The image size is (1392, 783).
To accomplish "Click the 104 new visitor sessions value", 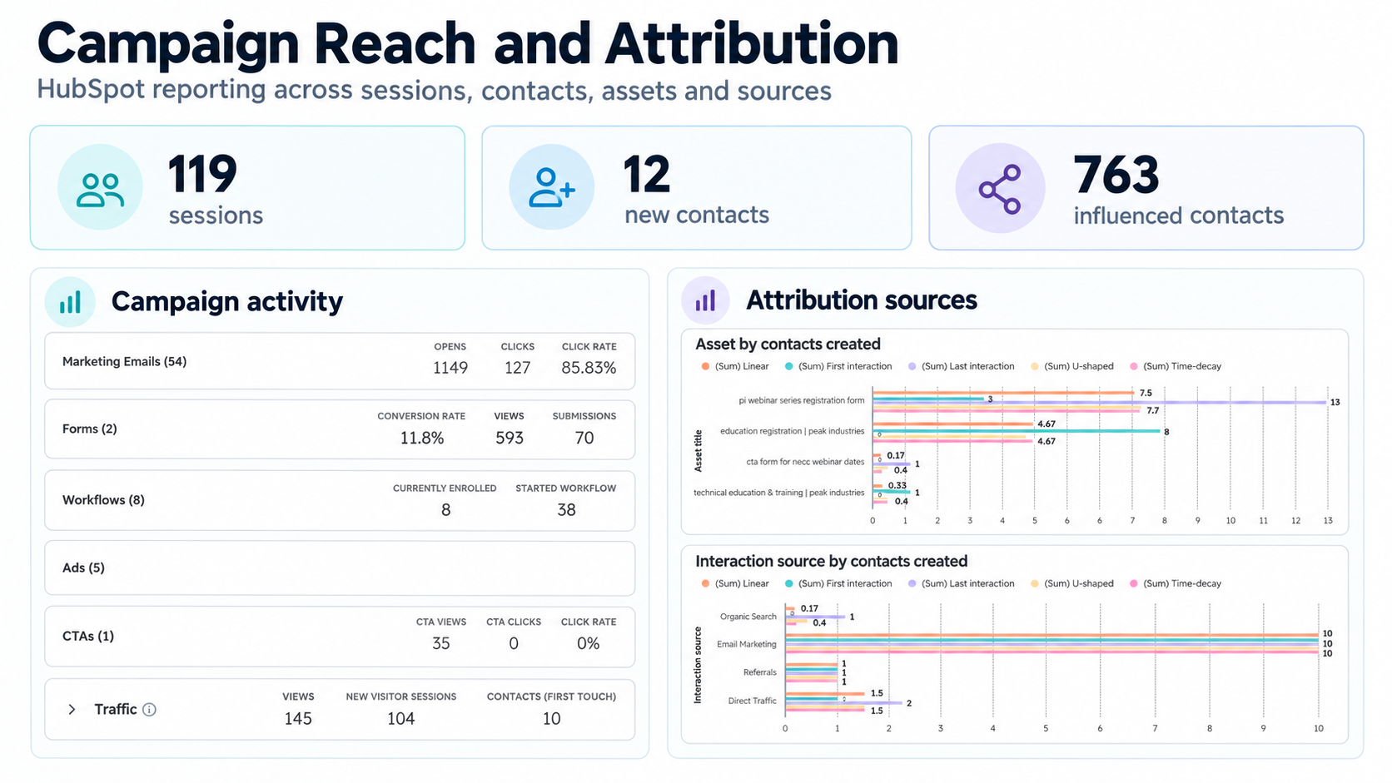I will [400, 719].
